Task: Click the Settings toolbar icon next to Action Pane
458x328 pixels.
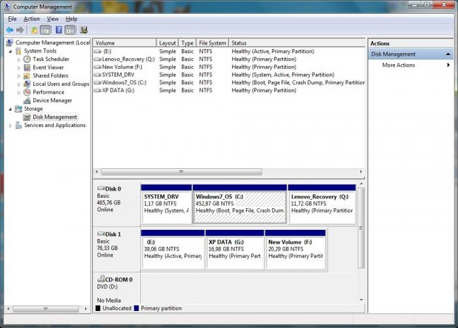Action: (84, 30)
